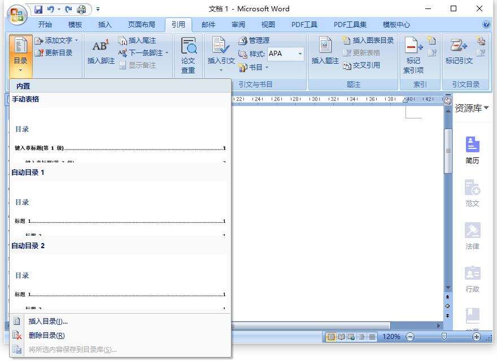The height and width of the screenshot is (361, 497).
Task: Open the PDF工具 tab
Action: [304, 24]
